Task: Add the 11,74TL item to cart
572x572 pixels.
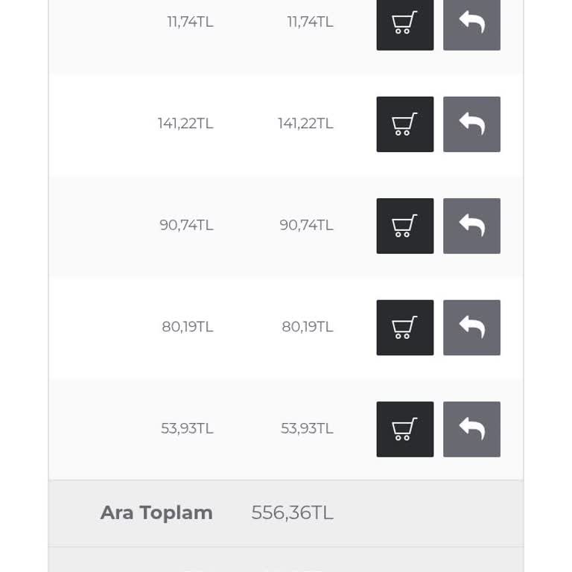Action: click(x=404, y=23)
